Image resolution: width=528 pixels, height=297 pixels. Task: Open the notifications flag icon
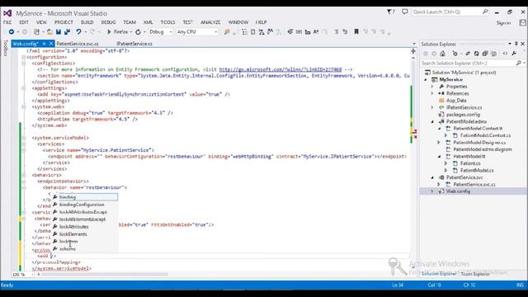(x=390, y=12)
